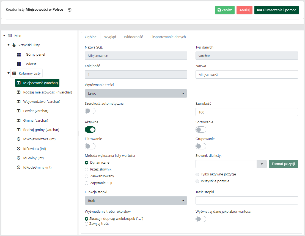Click the IdWojewodztwa hidden column icon
The height and width of the screenshot is (236, 305).
pos(19,139)
